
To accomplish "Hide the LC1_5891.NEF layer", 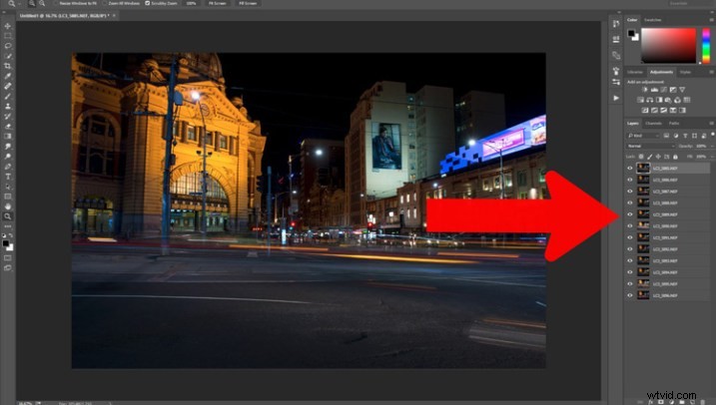I will 630,237.
